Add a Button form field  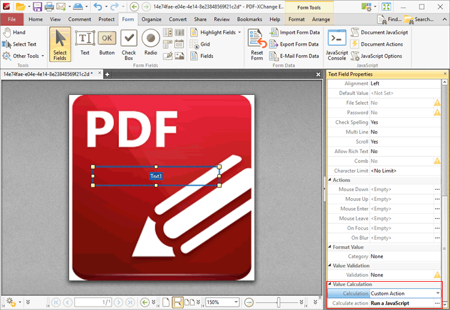[x=107, y=44]
